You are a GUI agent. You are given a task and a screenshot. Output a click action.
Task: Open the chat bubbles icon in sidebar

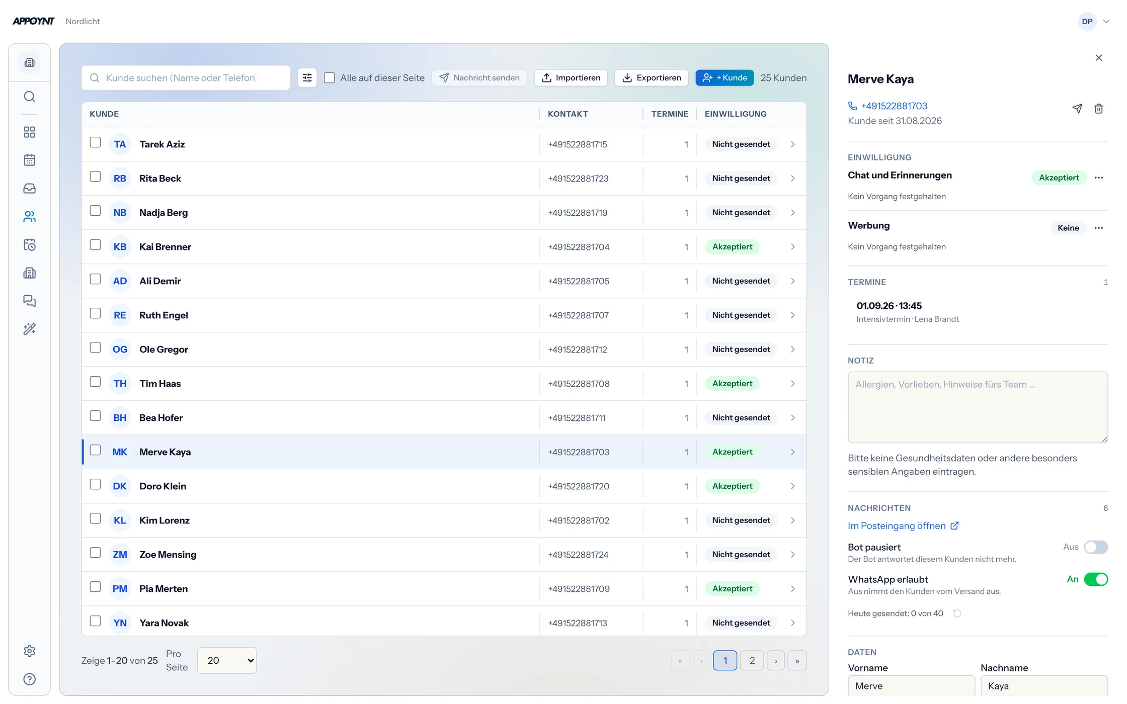30,301
